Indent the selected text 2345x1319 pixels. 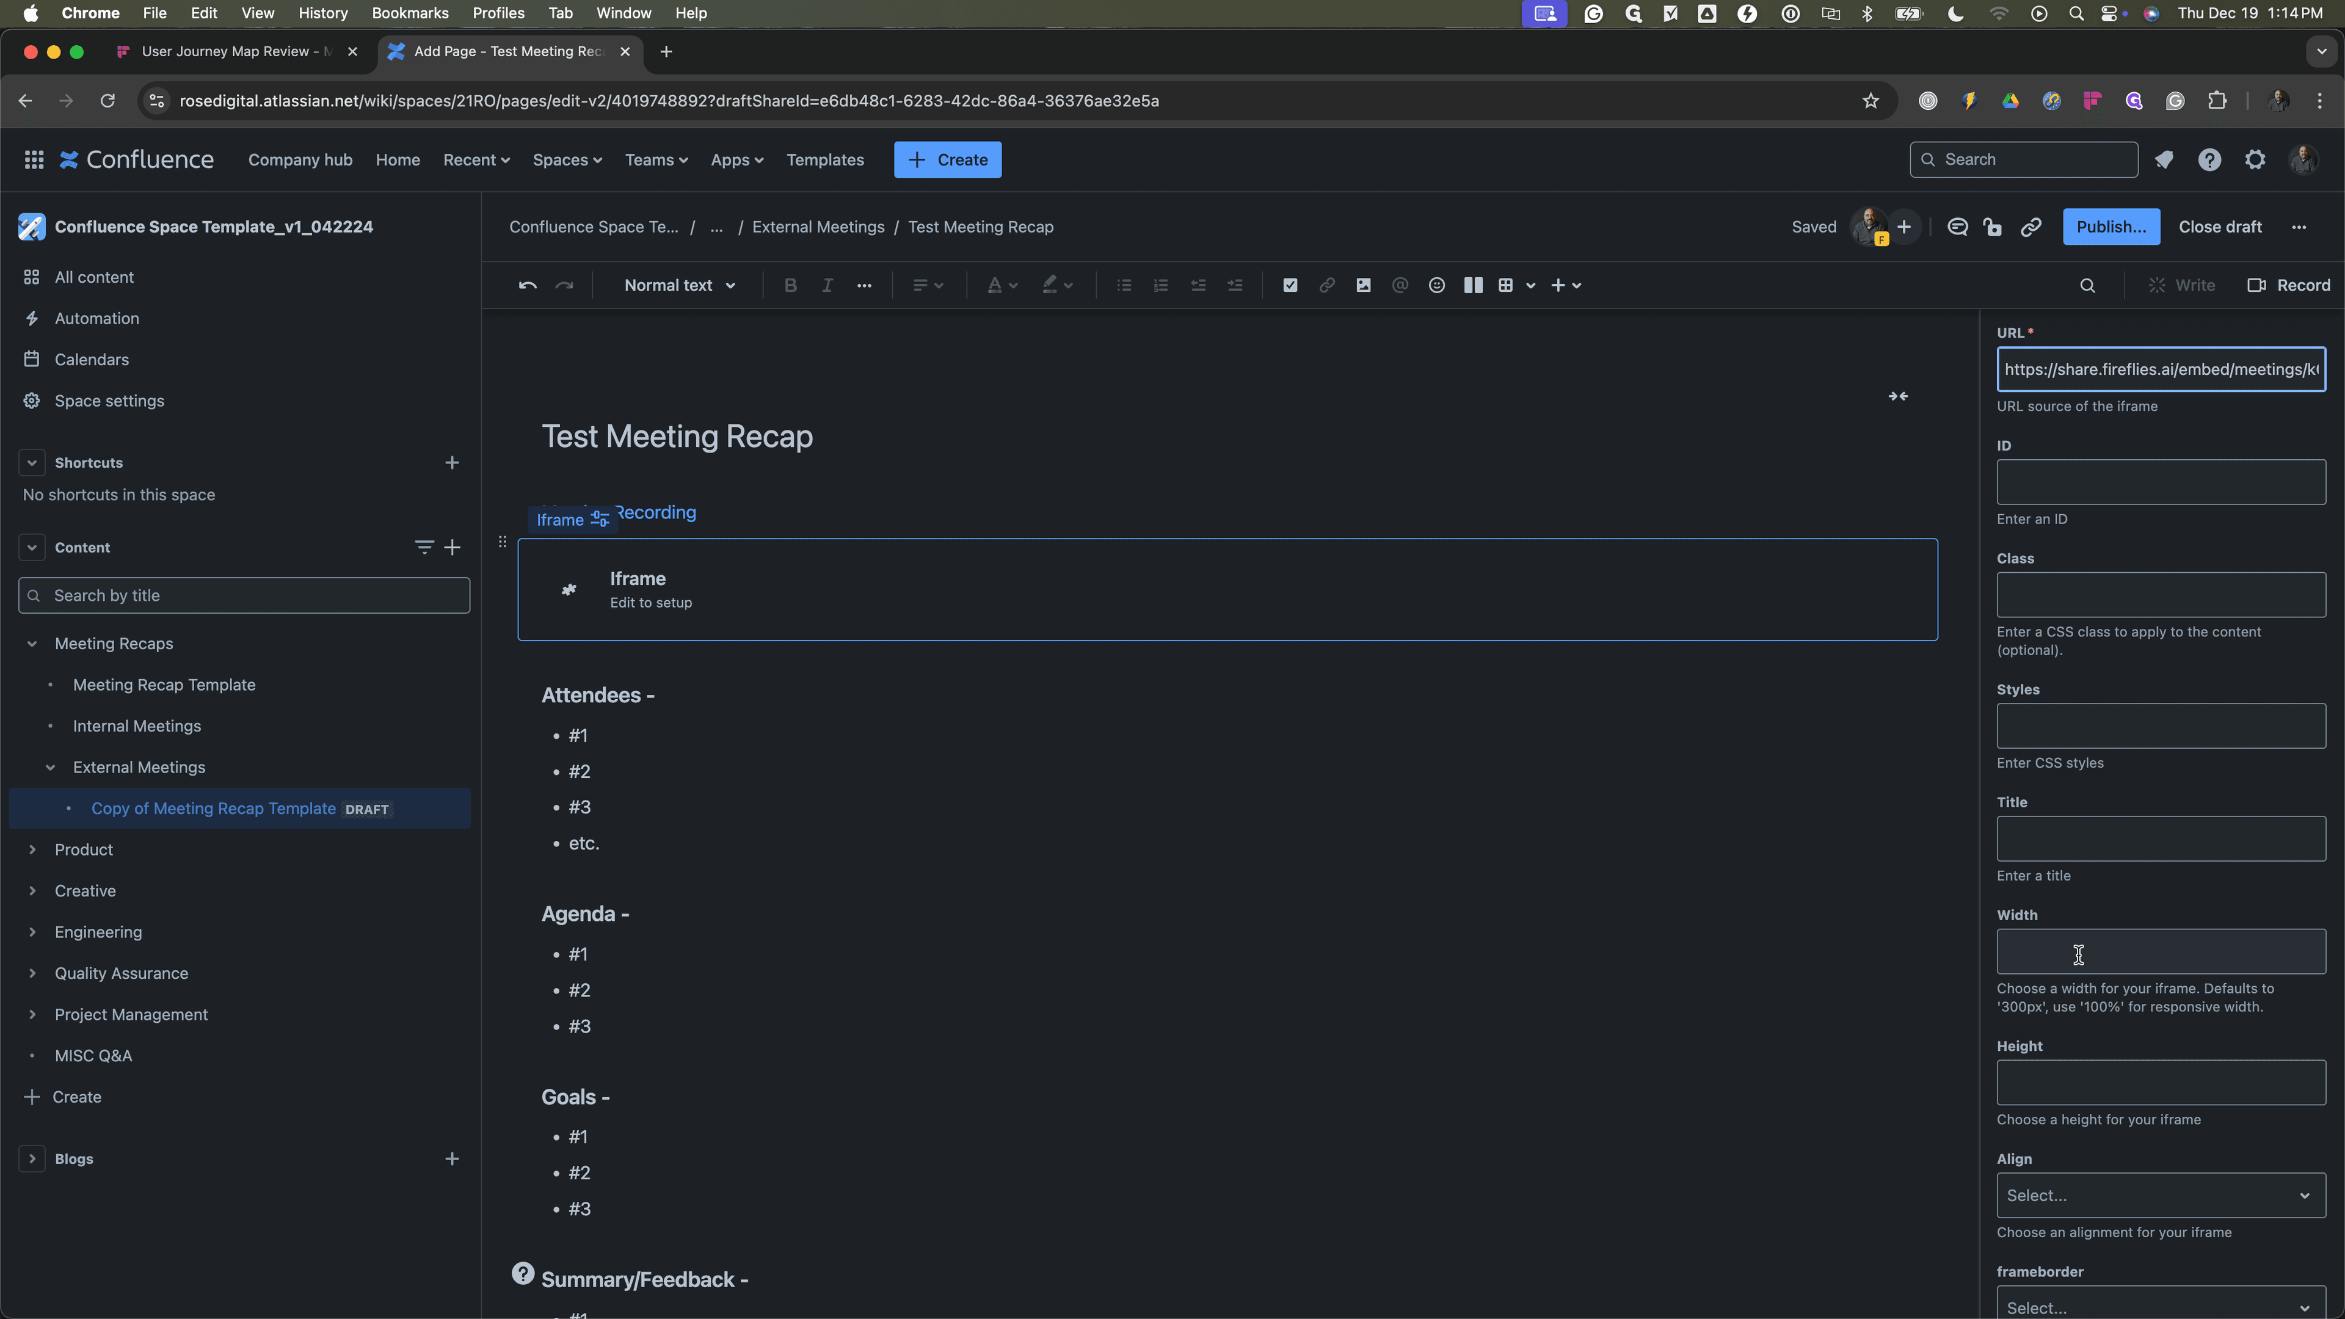pyautogui.click(x=1234, y=286)
